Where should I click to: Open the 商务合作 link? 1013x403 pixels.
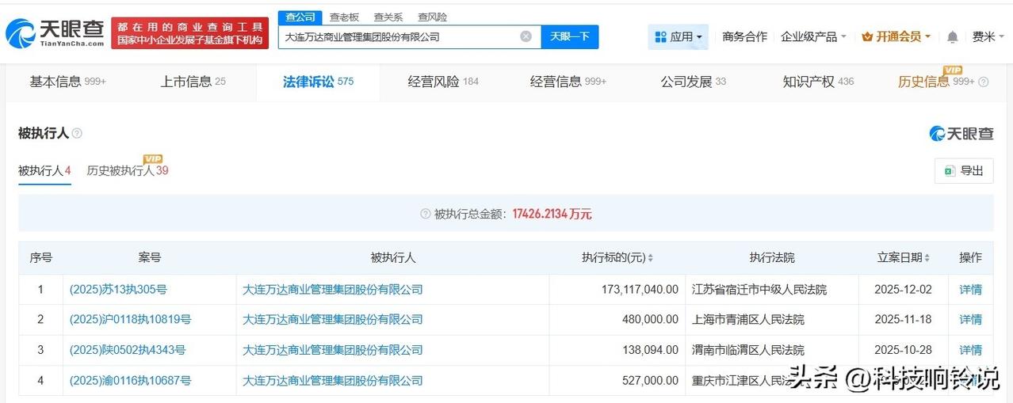[x=744, y=36]
